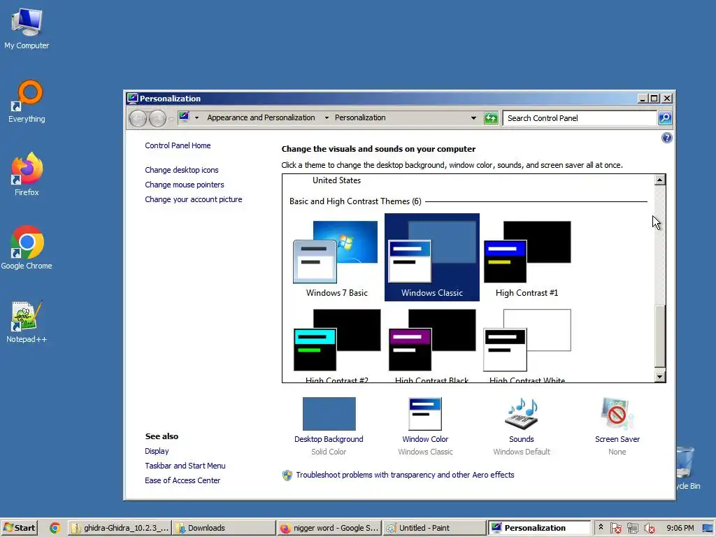
Task: Open the Start menu
Action: point(19,528)
